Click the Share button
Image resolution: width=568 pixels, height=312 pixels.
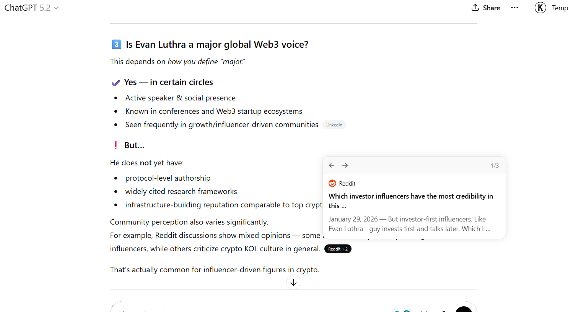[485, 8]
